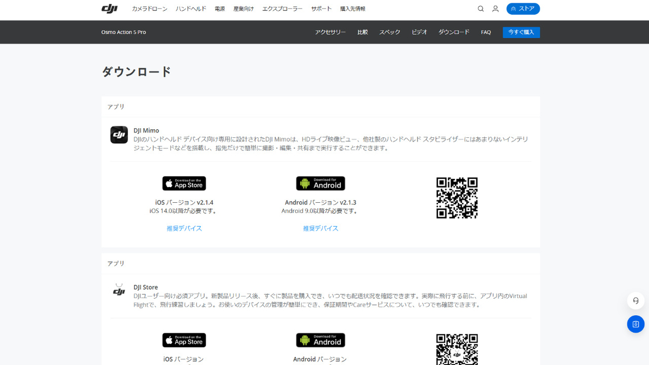This screenshot has width=649, height=365.
Task: Click the DJI Store title text
Action: click(x=146, y=287)
